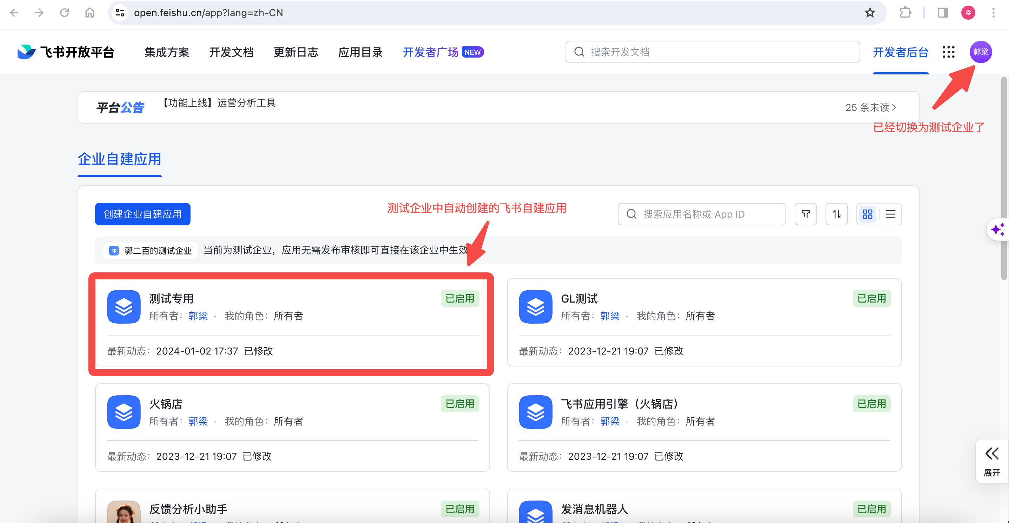This screenshot has height=523, width=1009.
Task: Focus the 搜索应用名称或 App ID field
Action: [x=702, y=214]
